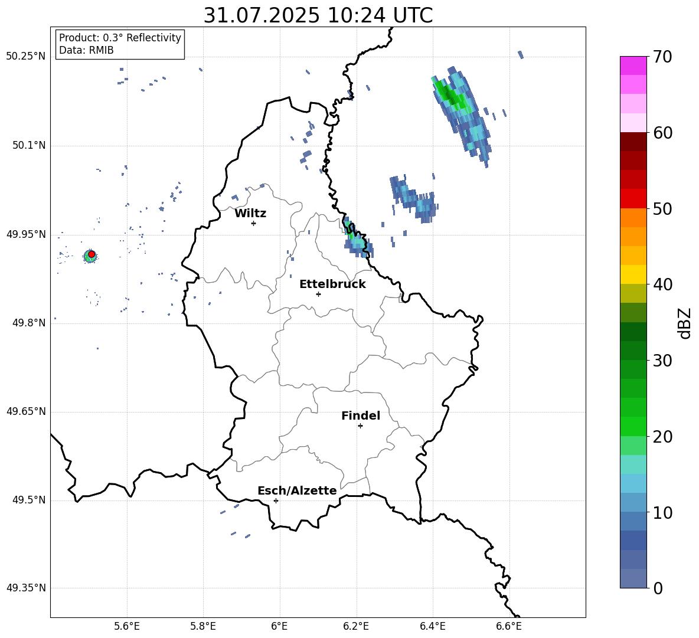The image size is (699, 638).
Task: Click the 6.6°E longitude label
Action: [x=509, y=626]
